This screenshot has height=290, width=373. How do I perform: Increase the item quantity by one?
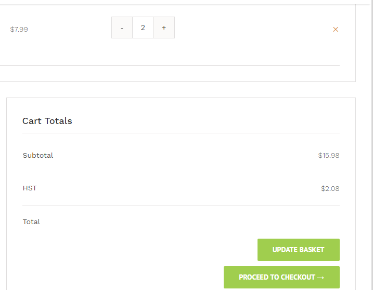[x=164, y=27]
